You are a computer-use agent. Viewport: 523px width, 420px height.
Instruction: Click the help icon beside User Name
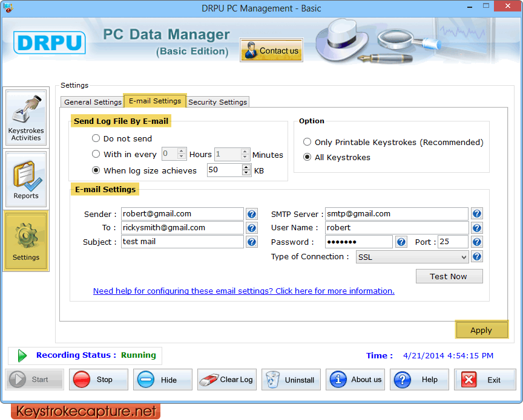click(477, 228)
